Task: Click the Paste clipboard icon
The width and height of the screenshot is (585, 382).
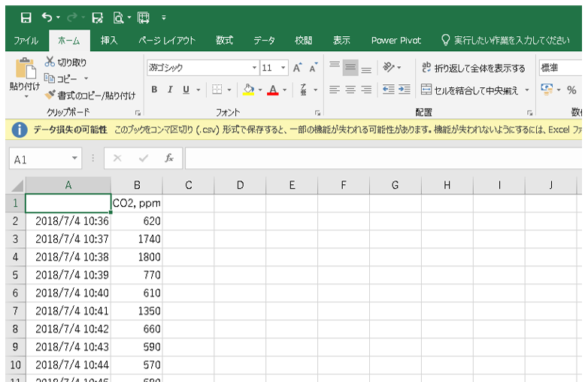Action: 26,68
